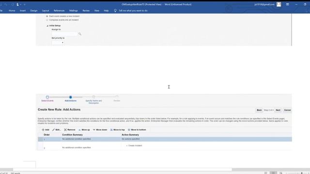
Task: Click the Move down icon
Action: coord(94,130)
